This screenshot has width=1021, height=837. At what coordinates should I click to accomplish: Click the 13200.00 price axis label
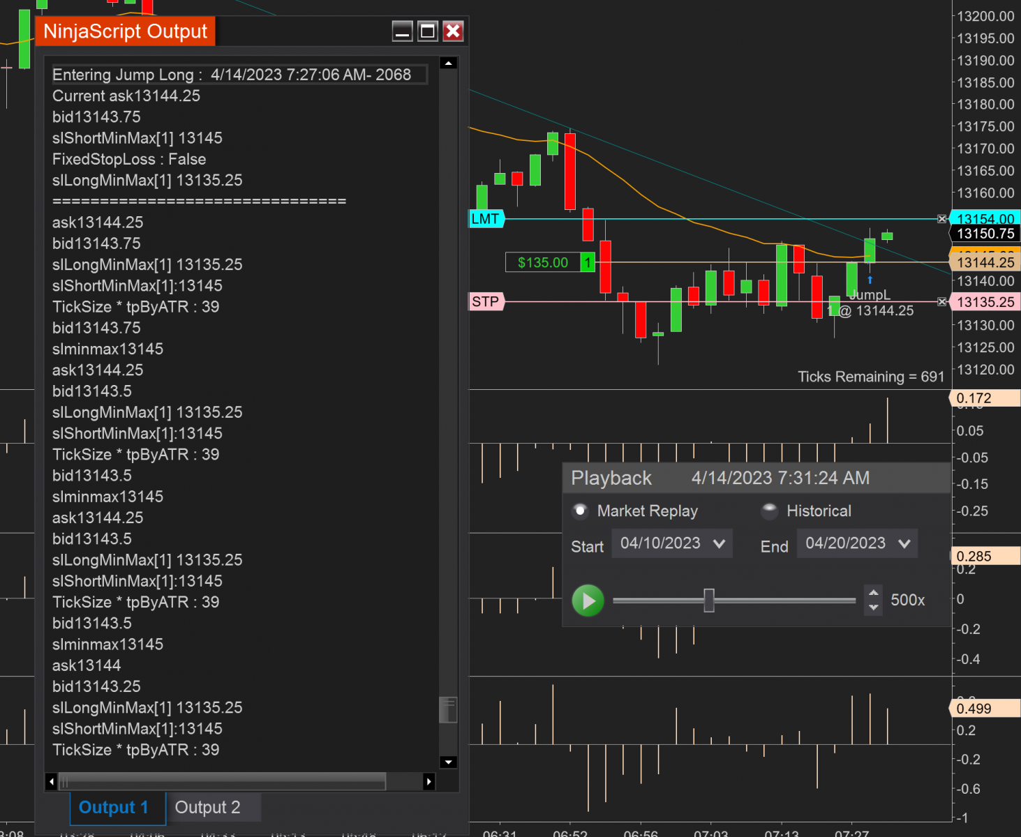(985, 16)
